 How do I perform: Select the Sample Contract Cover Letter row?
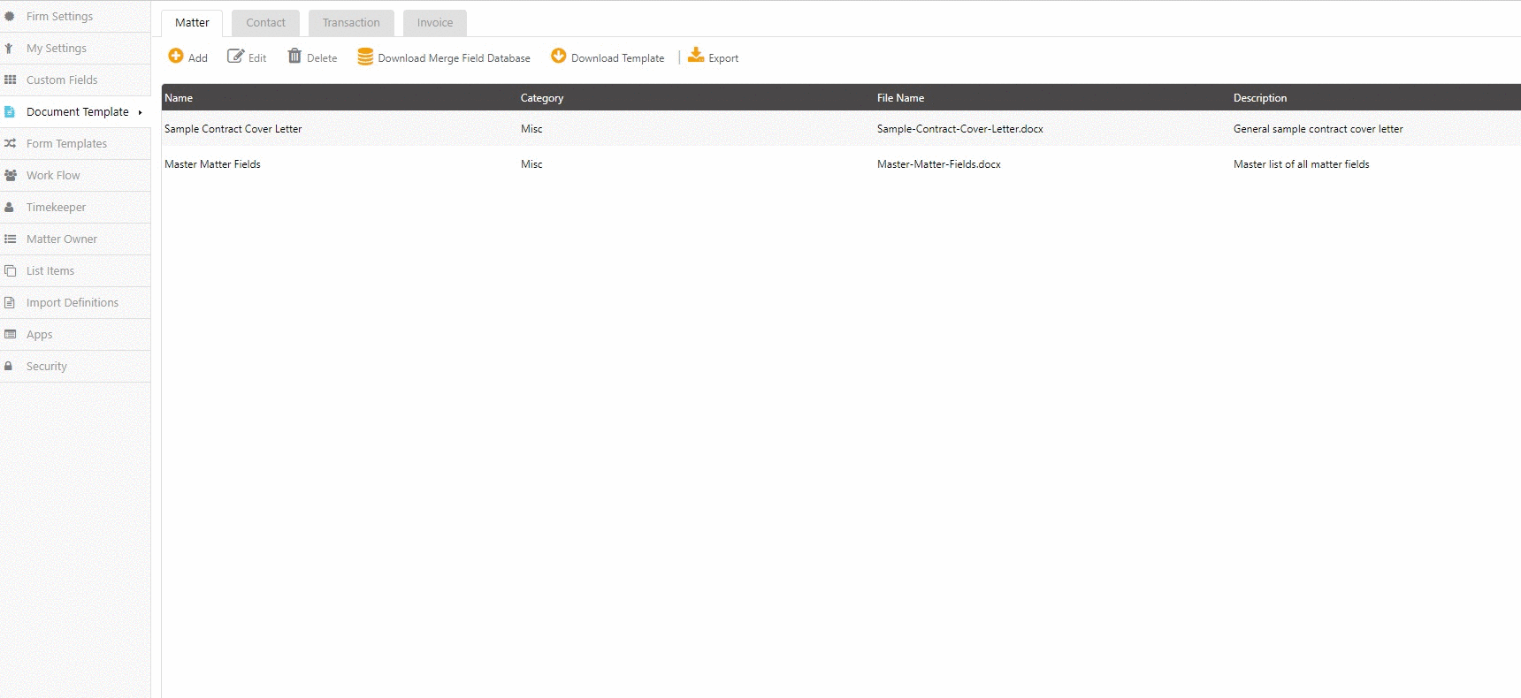tap(233, 129)
